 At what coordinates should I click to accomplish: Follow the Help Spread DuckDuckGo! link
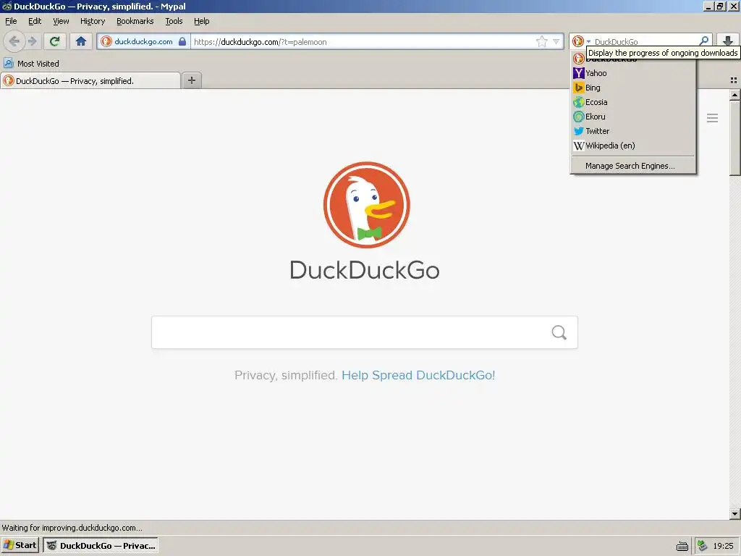tap(418, 375)
